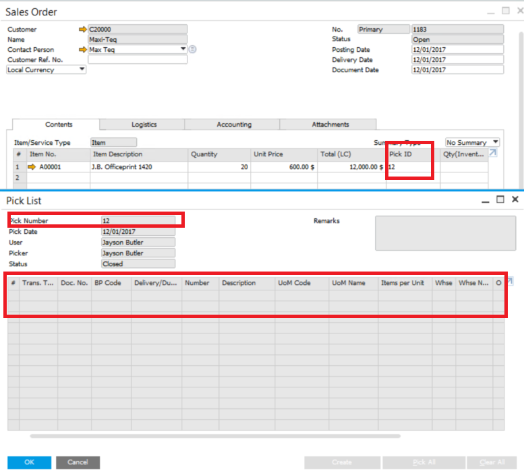This screenshot has width=524, height=475.
Task: Select the Attachments tab
Action: 330,125
